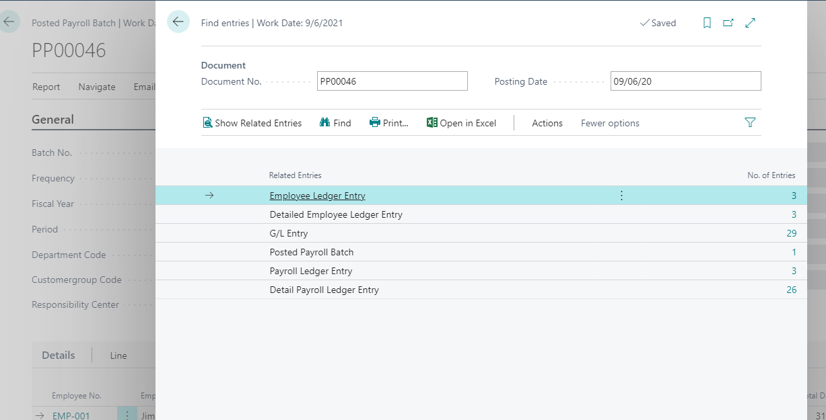Screen dimensions: 826x420
Task: Open the 3 entries for Detailed Employee Ledger Entry
Action: pos(794,214)
